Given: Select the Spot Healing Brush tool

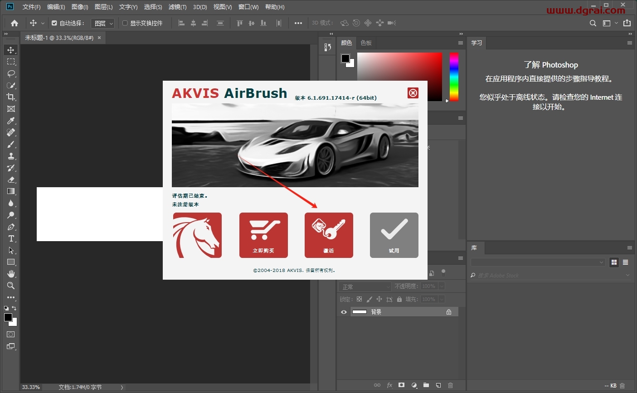Looking at the screenshot, I should pyautogui.click(x=11, y=132).
